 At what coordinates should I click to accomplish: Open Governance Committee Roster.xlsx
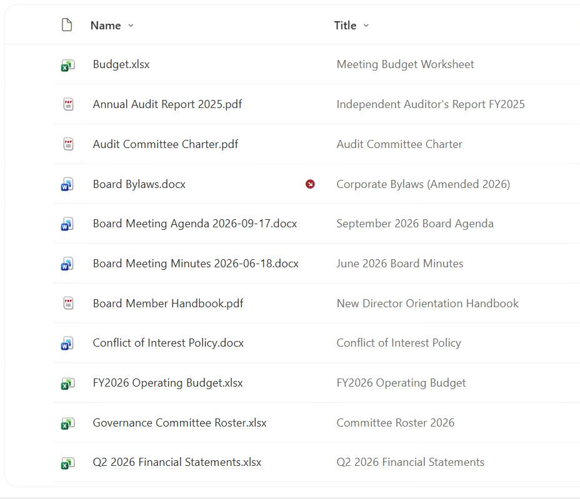tap(180, 423)
